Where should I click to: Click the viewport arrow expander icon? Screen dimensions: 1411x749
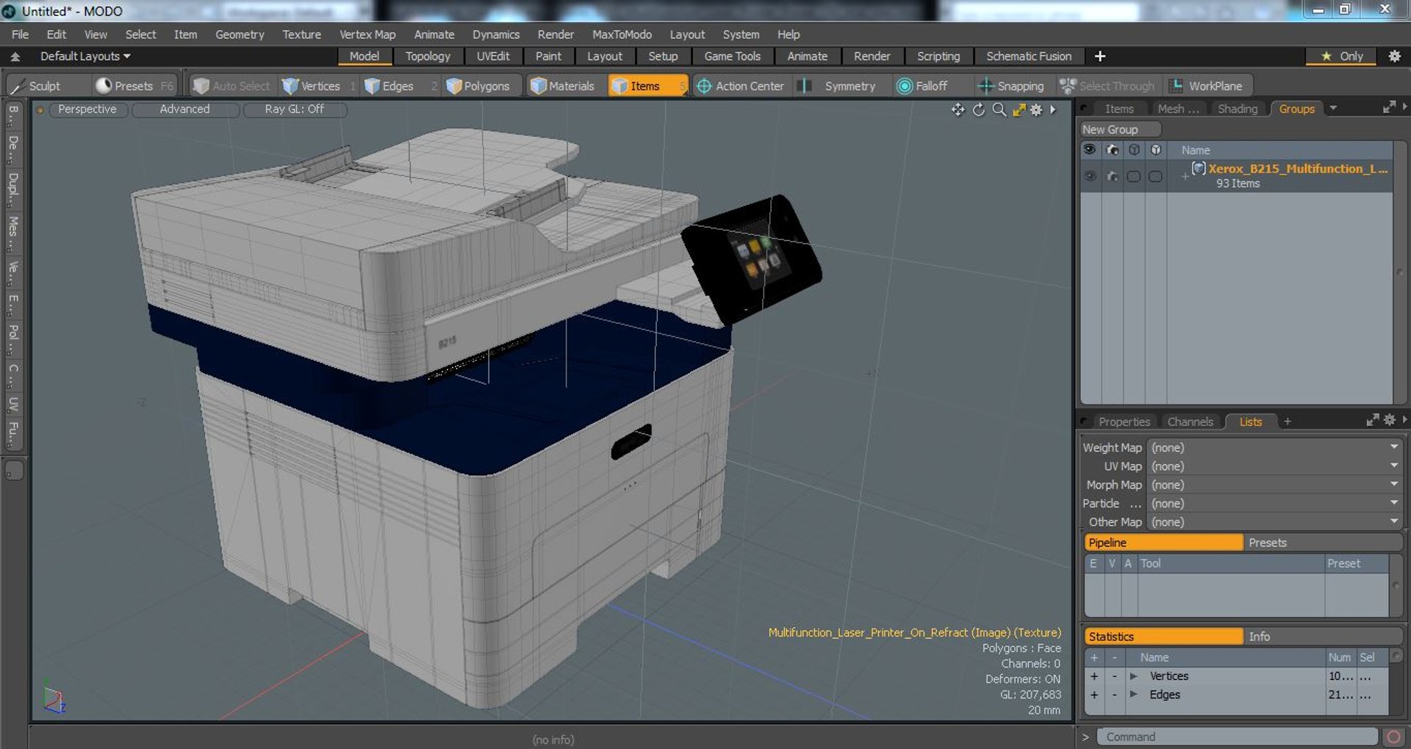[x=1053, y=109]
